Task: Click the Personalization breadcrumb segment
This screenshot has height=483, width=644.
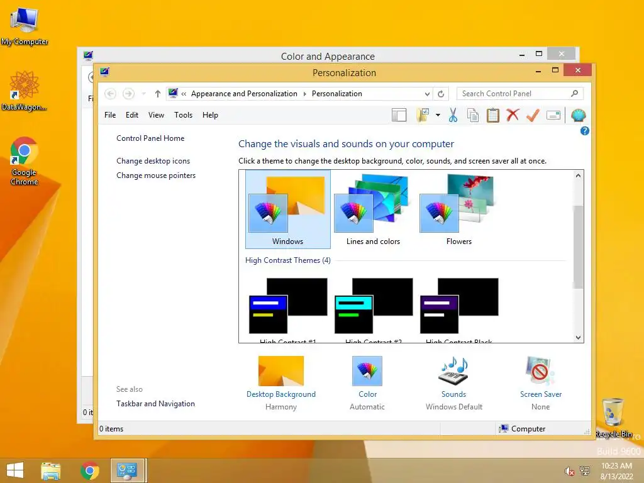Action: pyautogui.click(x=337, y=94)
